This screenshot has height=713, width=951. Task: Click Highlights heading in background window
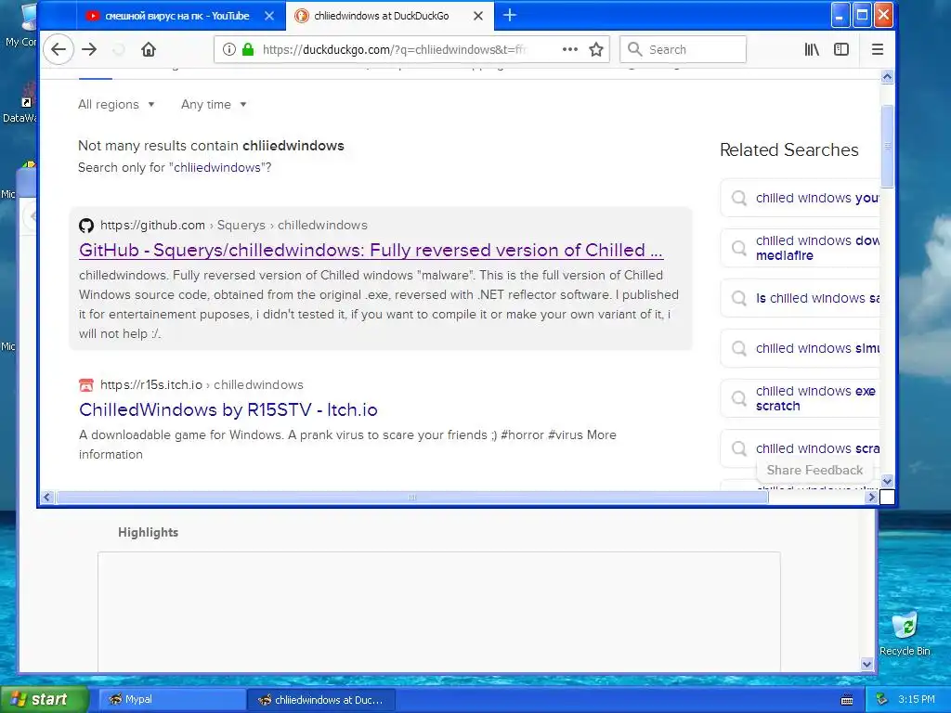click(x=148, y=532)
